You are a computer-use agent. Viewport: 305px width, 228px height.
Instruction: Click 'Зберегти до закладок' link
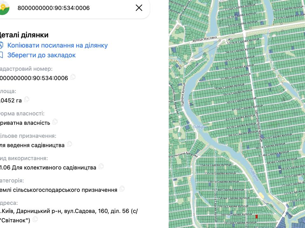tap(42, 55)
